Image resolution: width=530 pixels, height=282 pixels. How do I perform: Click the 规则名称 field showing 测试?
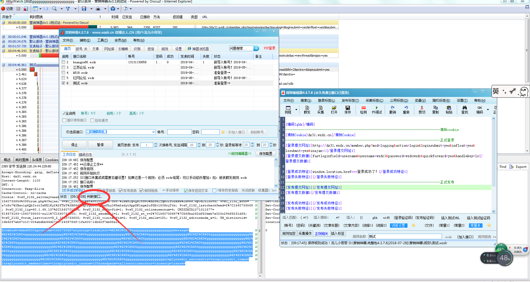click(405, 236)
